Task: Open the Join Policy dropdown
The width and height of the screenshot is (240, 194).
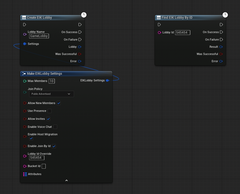Action: click(51, 94)
